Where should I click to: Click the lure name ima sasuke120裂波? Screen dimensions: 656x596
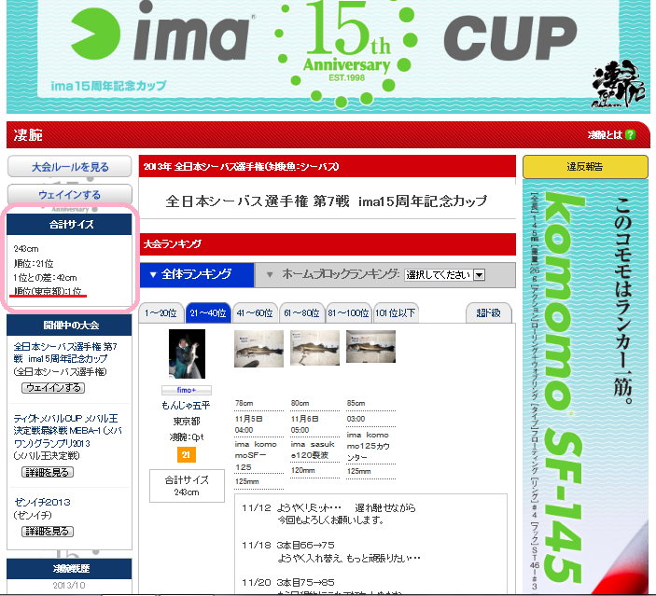point(313,450)
